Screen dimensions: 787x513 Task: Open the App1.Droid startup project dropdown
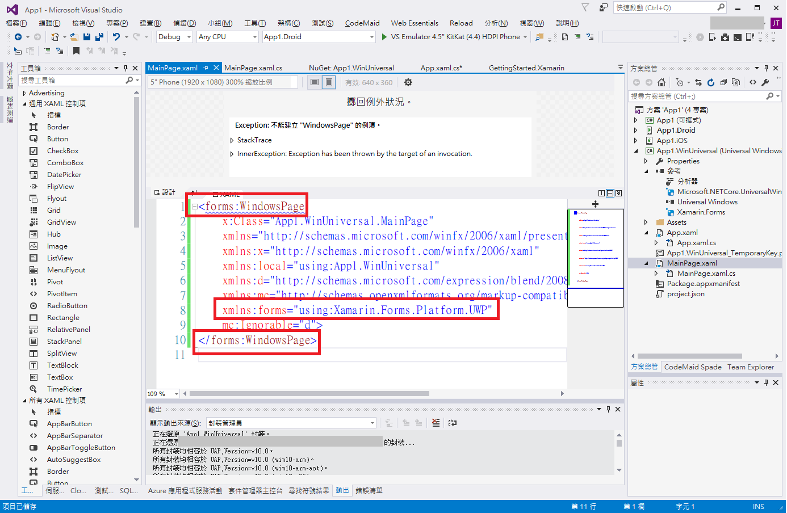click(x=319, y=37)
